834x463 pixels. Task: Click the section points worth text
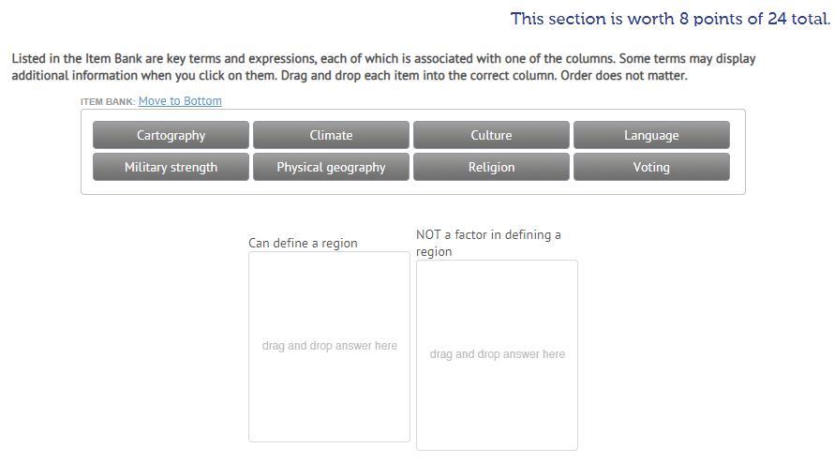pos(670,19)
